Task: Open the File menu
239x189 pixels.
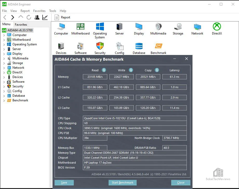Action: pyautogui.click(x=4, y=11)
